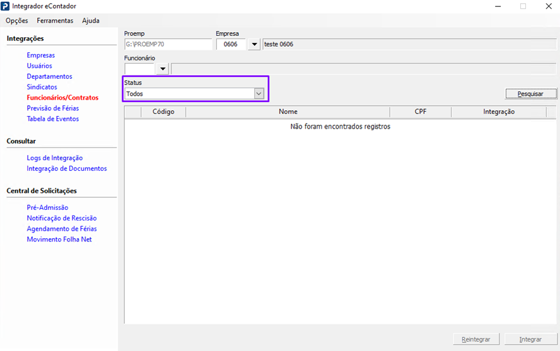Image resolution: width=560 pixels, height=351 pixels.
Task: Open Previsão de Férias
Action: pyautogui.click(x=52, y=108)
